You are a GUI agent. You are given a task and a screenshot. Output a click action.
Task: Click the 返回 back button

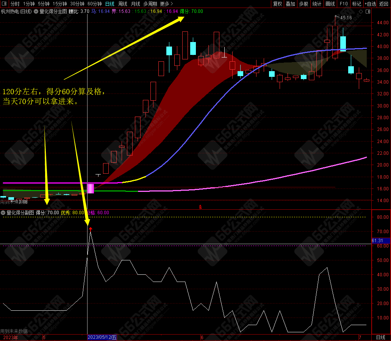pyautogui.click(x=383, y=4)
